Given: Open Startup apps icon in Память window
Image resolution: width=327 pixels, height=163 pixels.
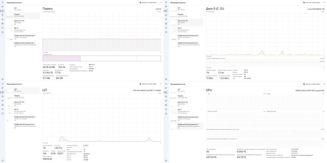Looking at the screenshot, I should (x=3, y=19).
